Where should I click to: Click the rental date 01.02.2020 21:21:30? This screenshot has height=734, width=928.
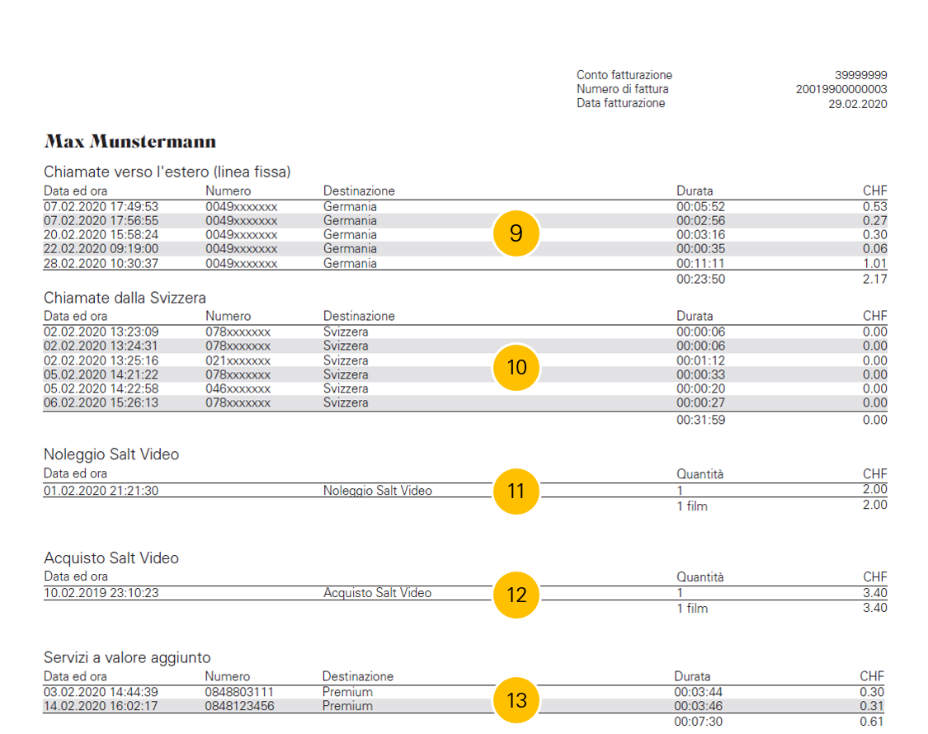coord(101,491)
